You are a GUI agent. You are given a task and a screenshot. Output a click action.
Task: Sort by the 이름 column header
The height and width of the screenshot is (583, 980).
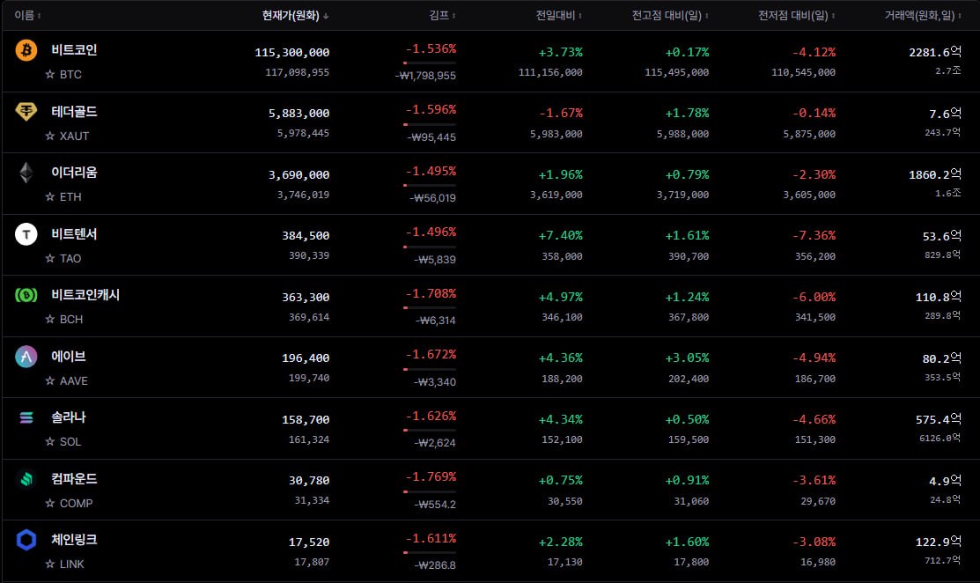(27, 15)
